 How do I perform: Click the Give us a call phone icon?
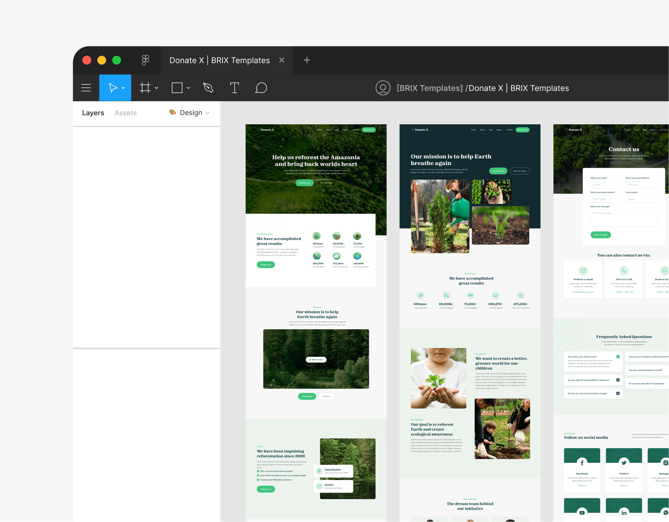click(624, 271)
